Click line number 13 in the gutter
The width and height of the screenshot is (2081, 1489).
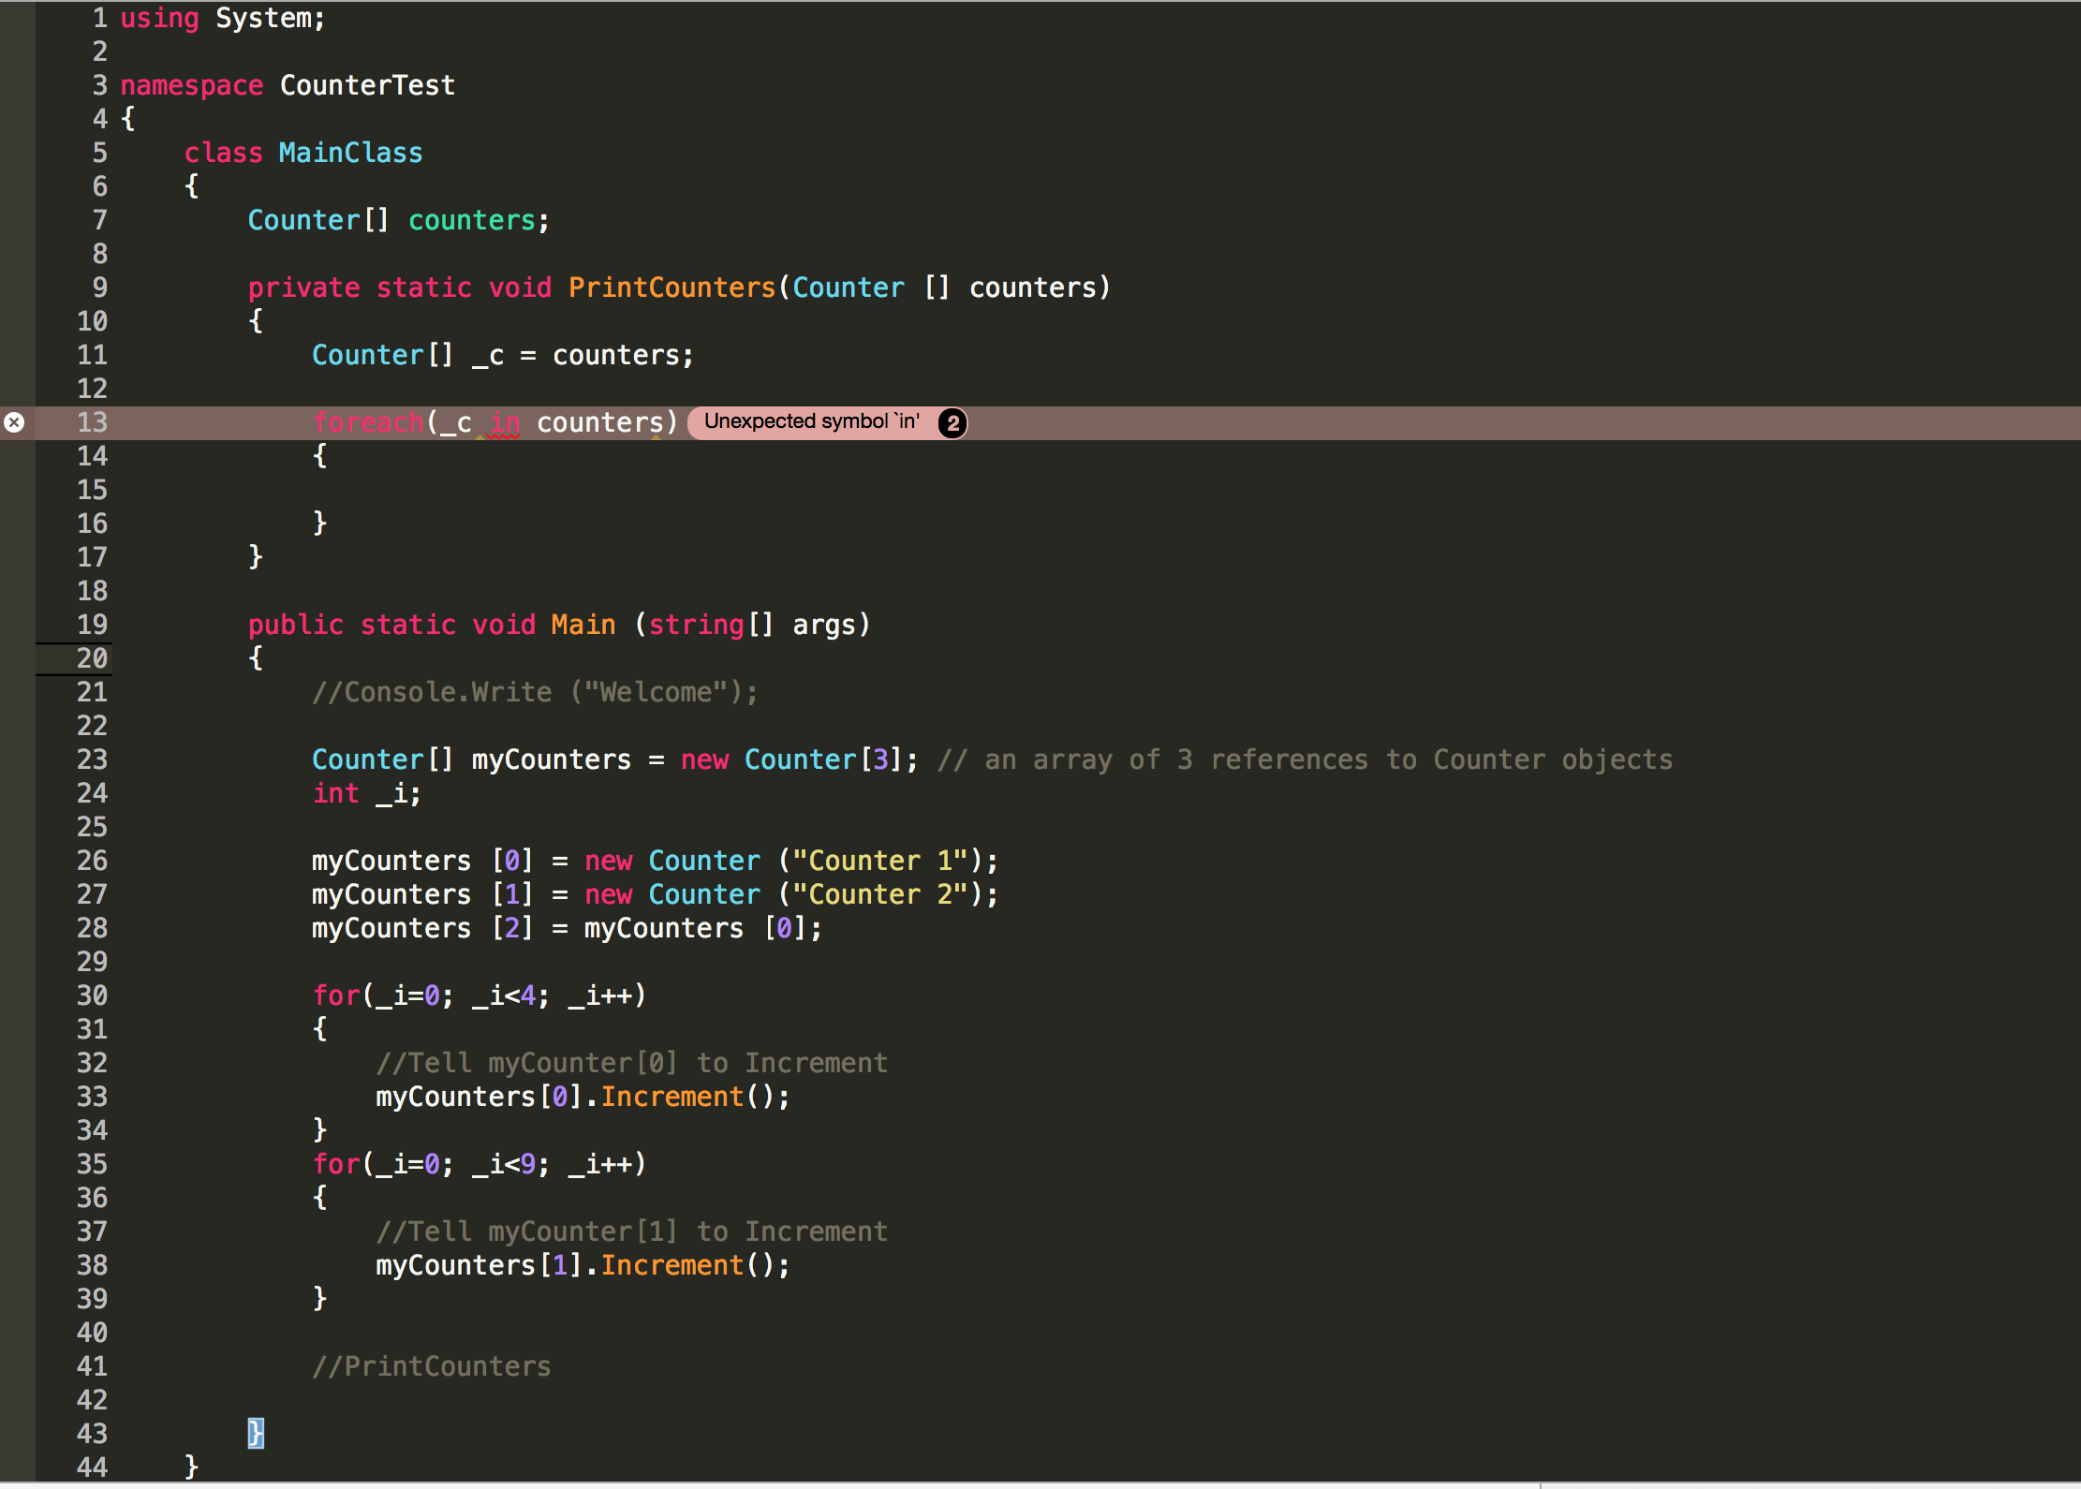tap(92, 422)
